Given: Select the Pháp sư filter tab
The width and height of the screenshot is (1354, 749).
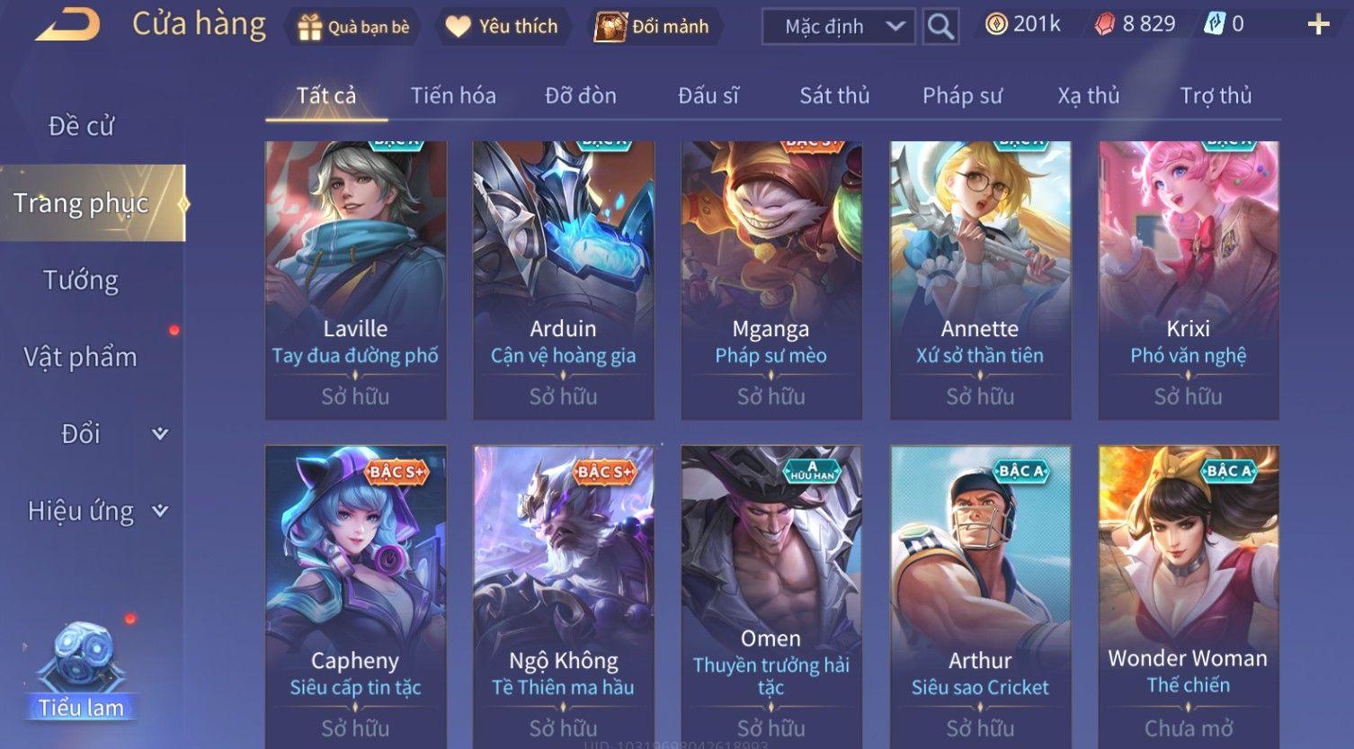Looking at the screenshot, I should 962,95.
